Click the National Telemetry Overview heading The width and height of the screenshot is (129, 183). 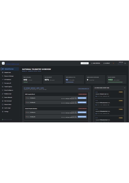pyautogui.click(x=37, y=69)
